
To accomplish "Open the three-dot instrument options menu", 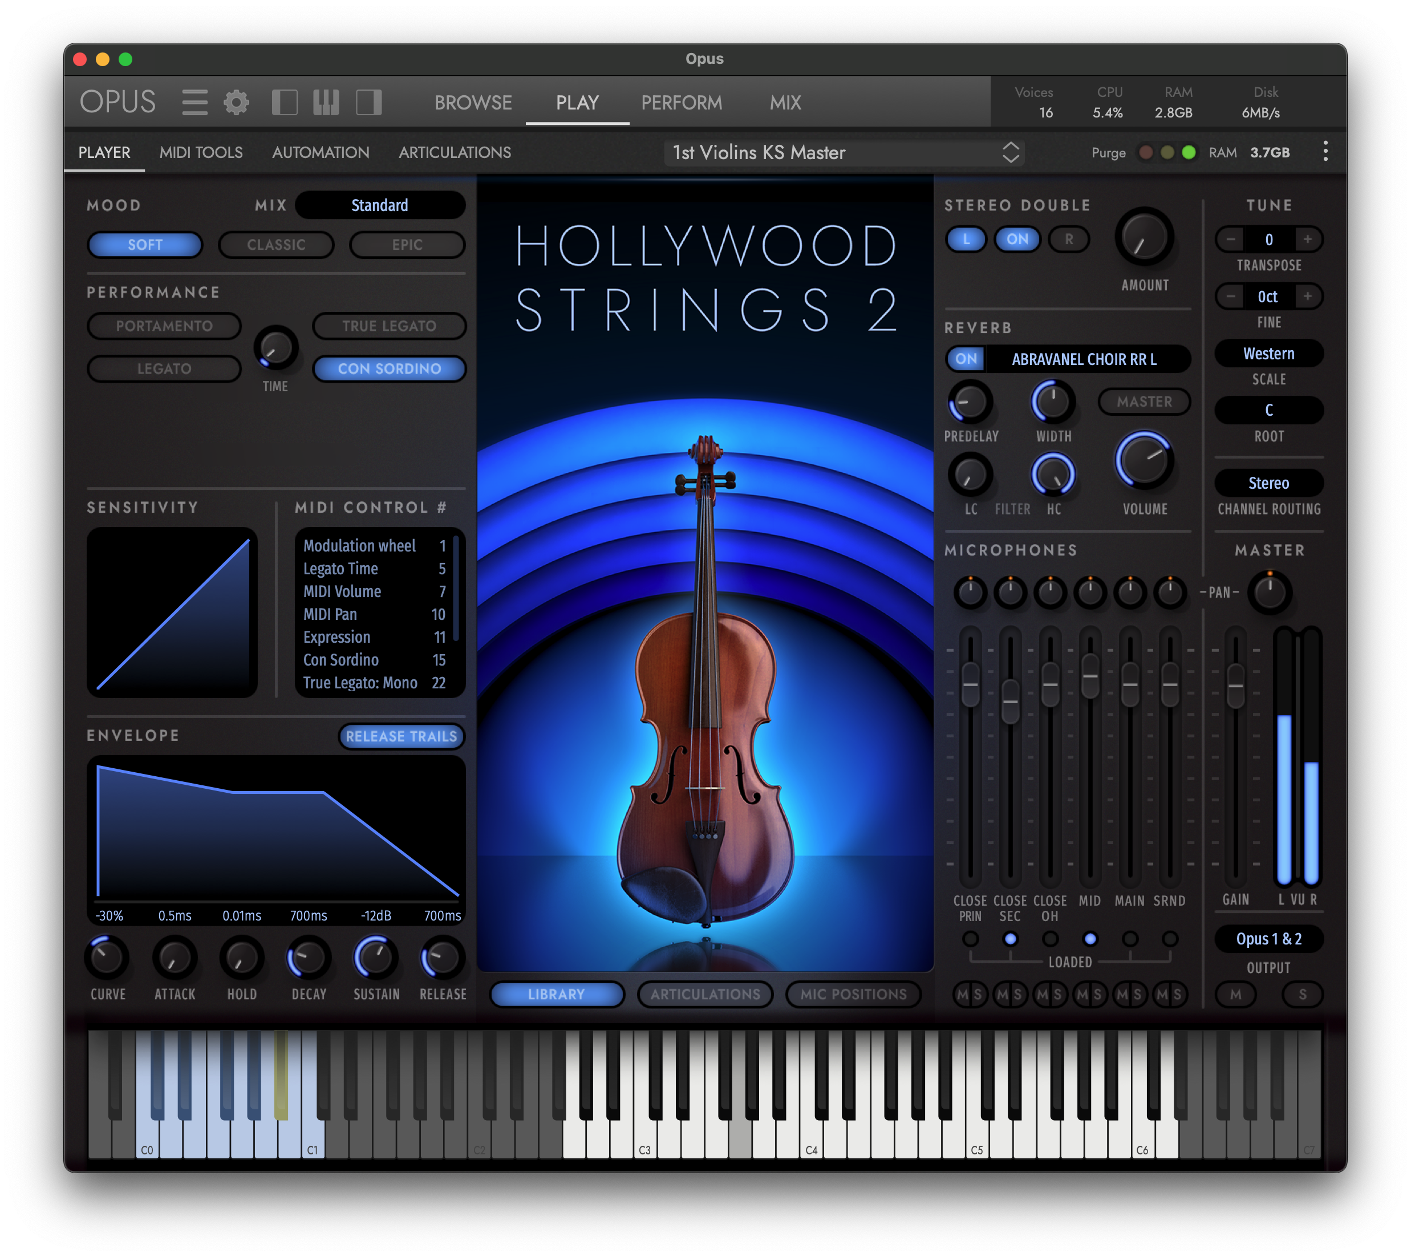I will [x=1325, y=152].
